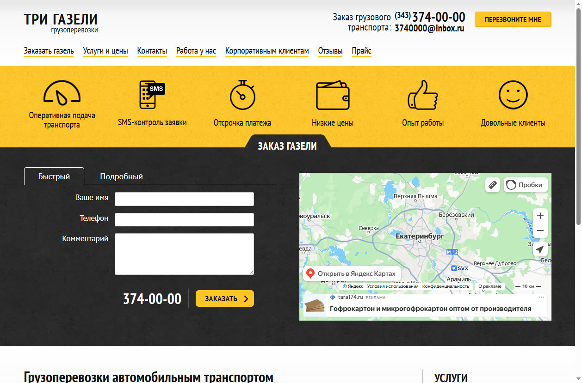This screenshot has width=582, height=383.
Task: Click the smiley face happy clients icon
Action: 513,95
